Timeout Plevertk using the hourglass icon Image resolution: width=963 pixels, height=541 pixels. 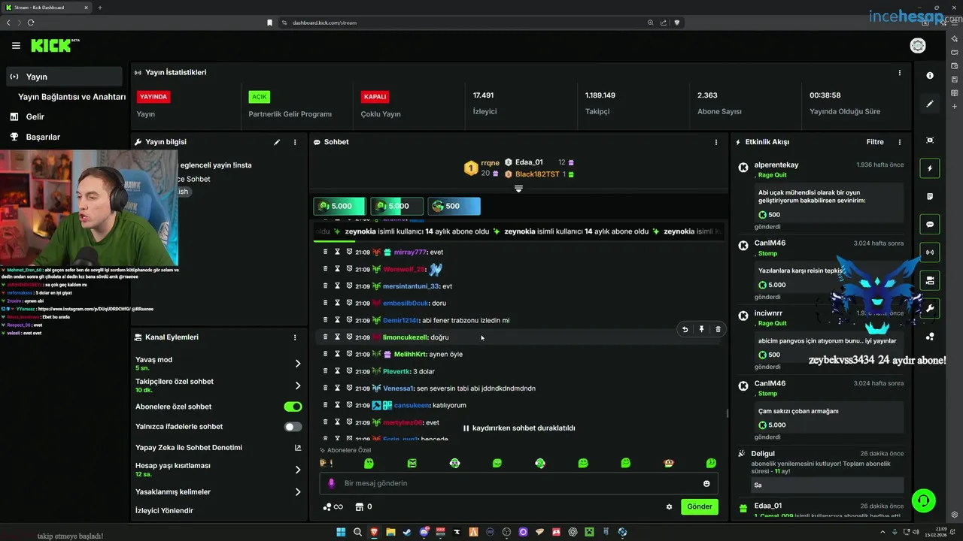click(337, 371)
